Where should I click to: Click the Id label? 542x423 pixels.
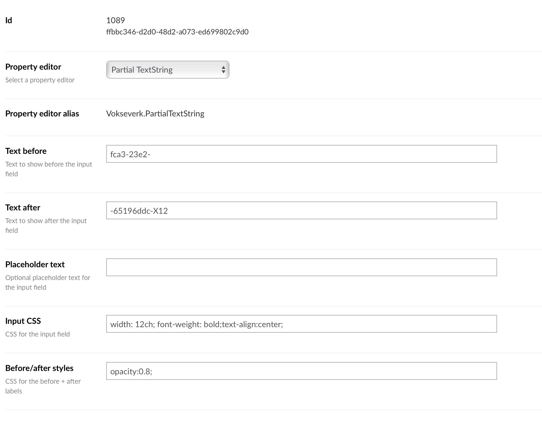click(9, 20)
